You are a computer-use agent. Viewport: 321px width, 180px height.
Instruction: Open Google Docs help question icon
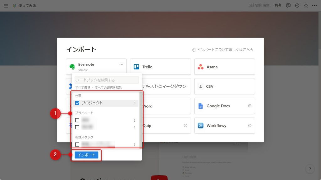coord(250,106)
